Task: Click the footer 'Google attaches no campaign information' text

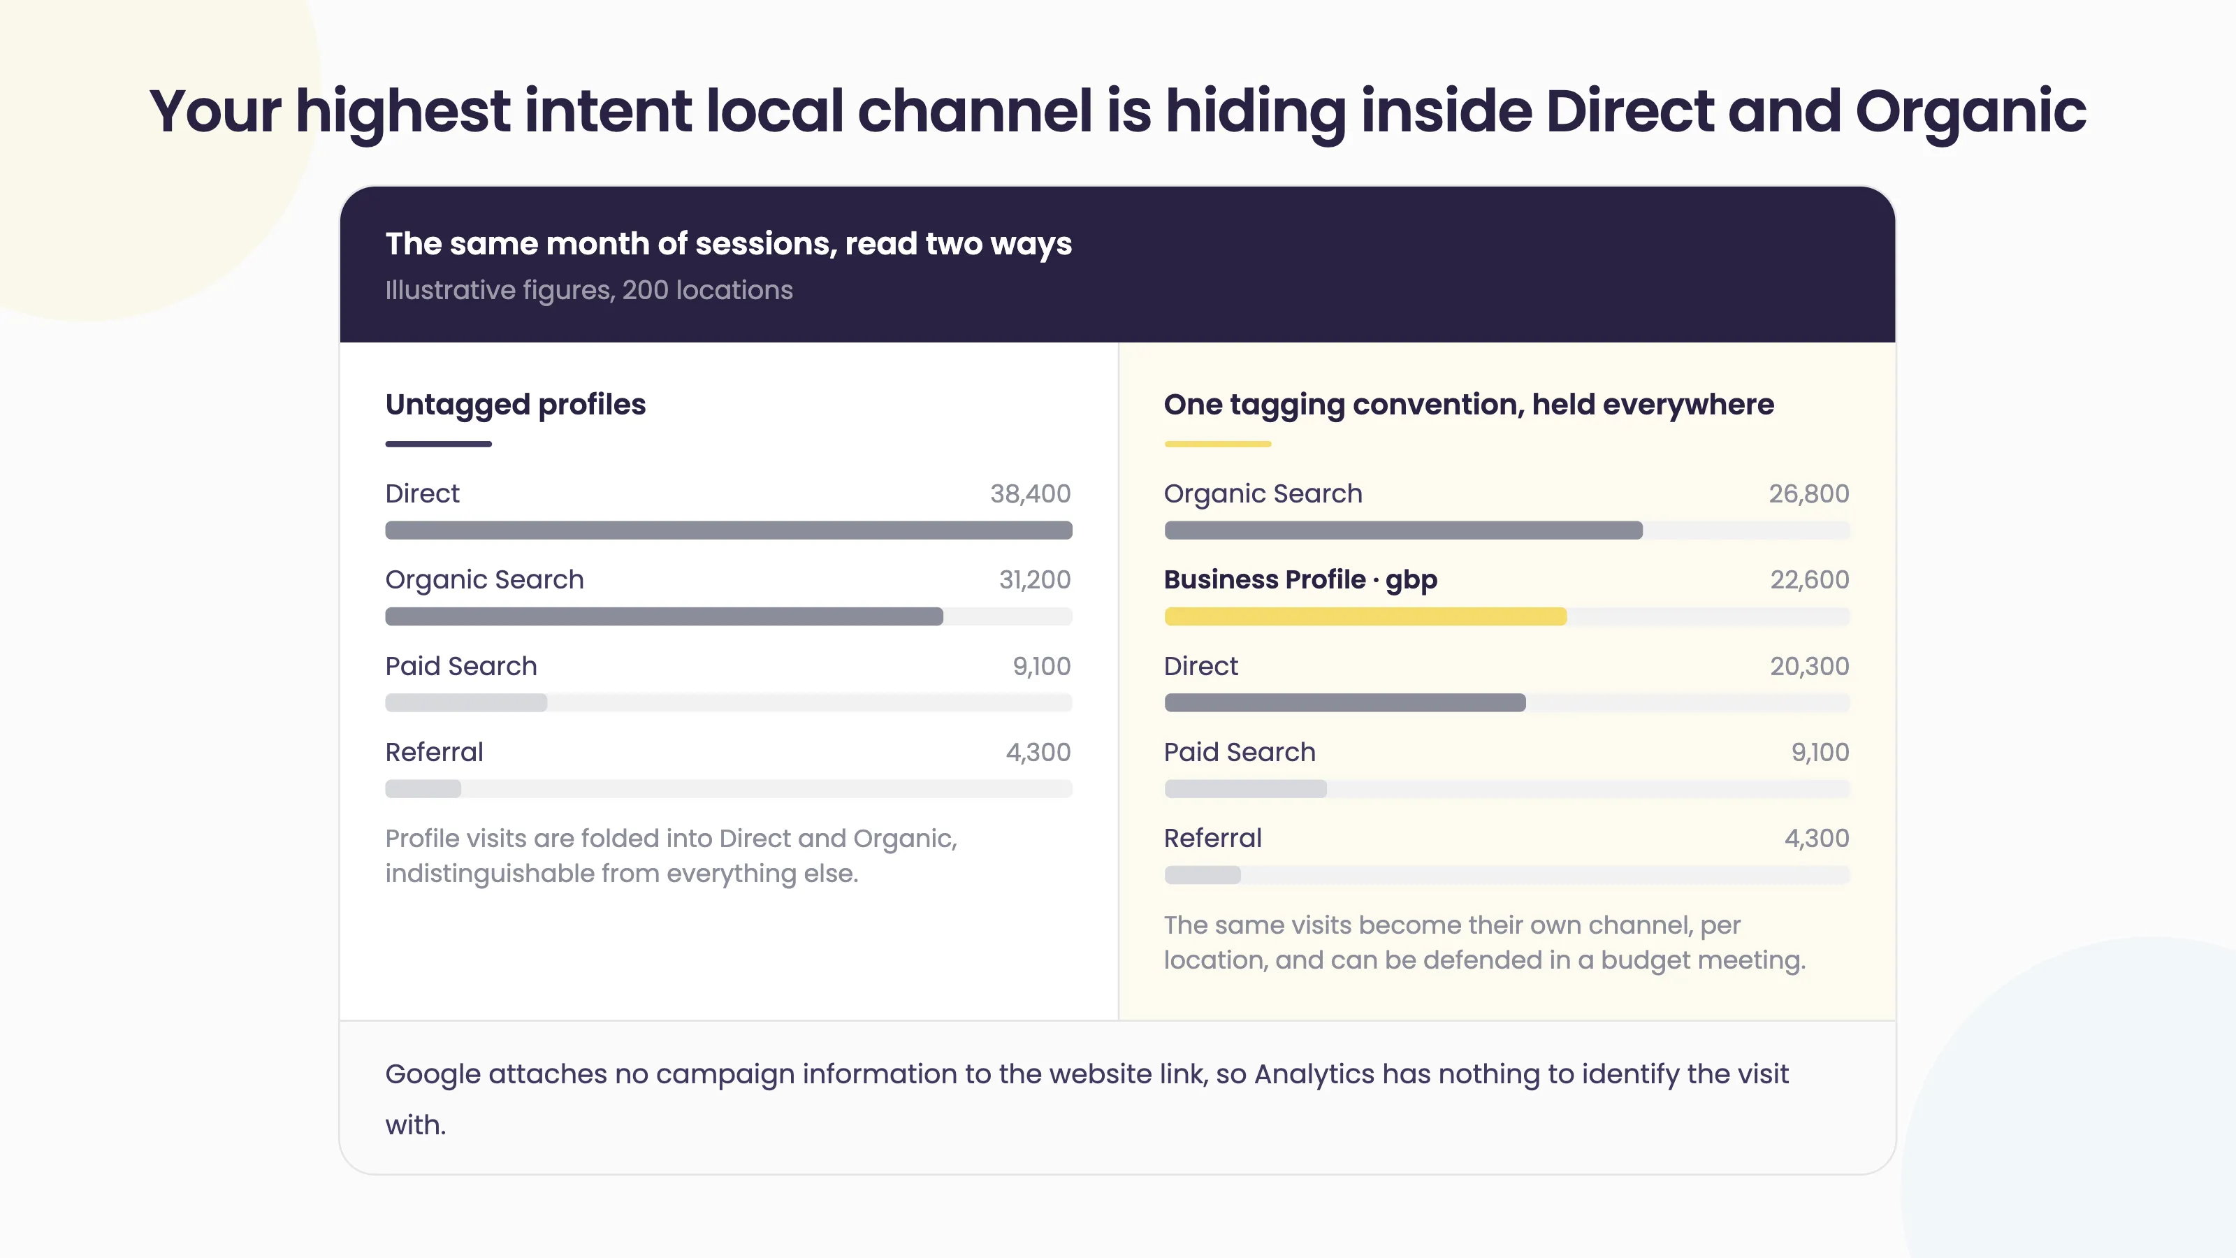Action: tap(1087, 1099)
